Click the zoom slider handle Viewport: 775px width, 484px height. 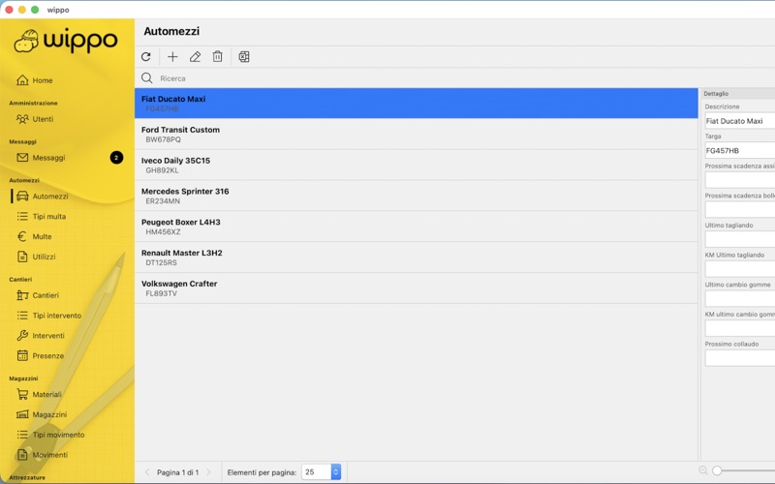coord(717,470)
